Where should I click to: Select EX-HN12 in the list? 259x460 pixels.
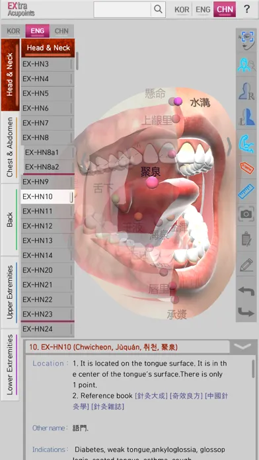(x=47, y=226)
